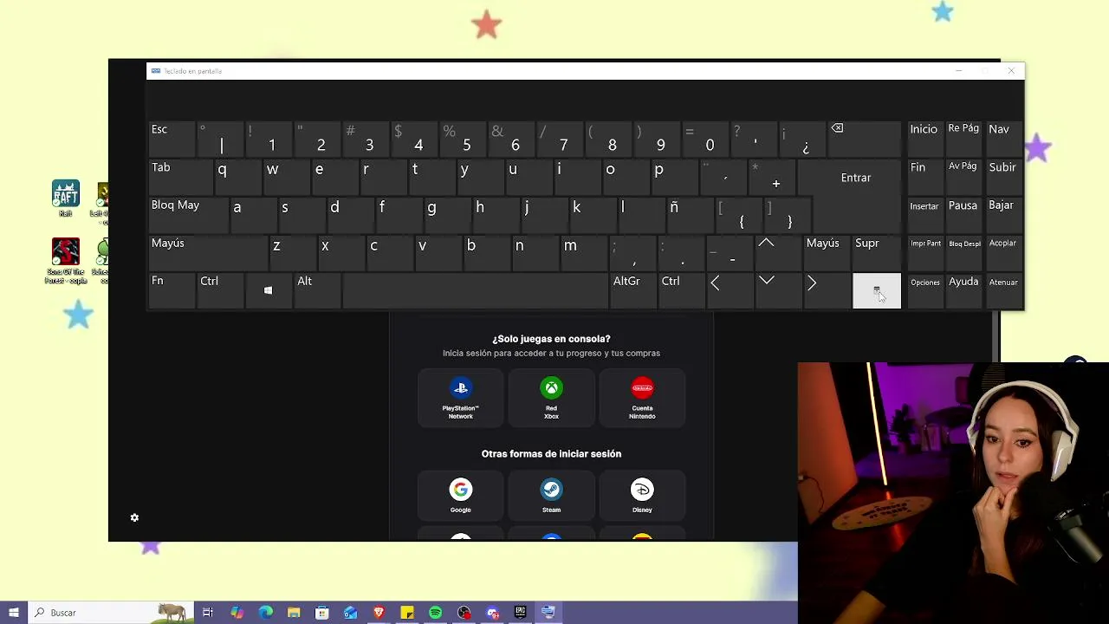Open on-screen keyboard Opciones
Screen dimensions: 1109x624
[924, 290]
